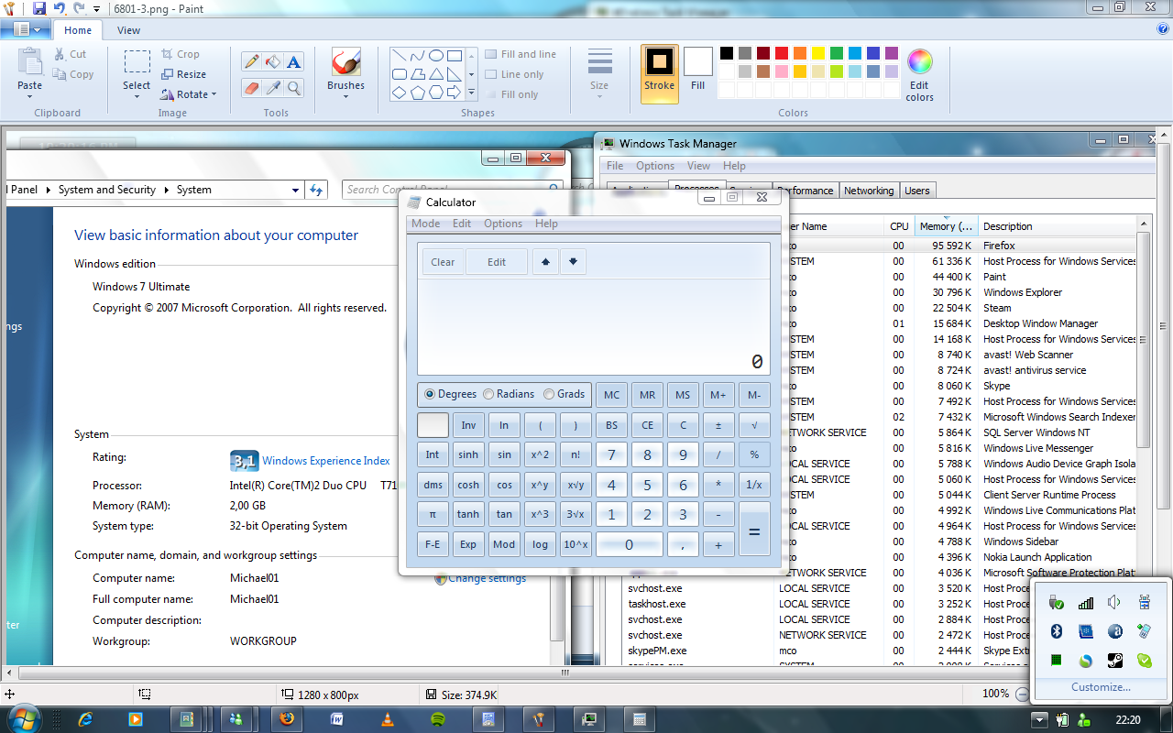Select the Line only option
The height and width of the screenshot is (733, 1173).
[514, 74]
